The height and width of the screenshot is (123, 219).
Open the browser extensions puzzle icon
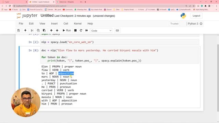(x=205, y=6)
